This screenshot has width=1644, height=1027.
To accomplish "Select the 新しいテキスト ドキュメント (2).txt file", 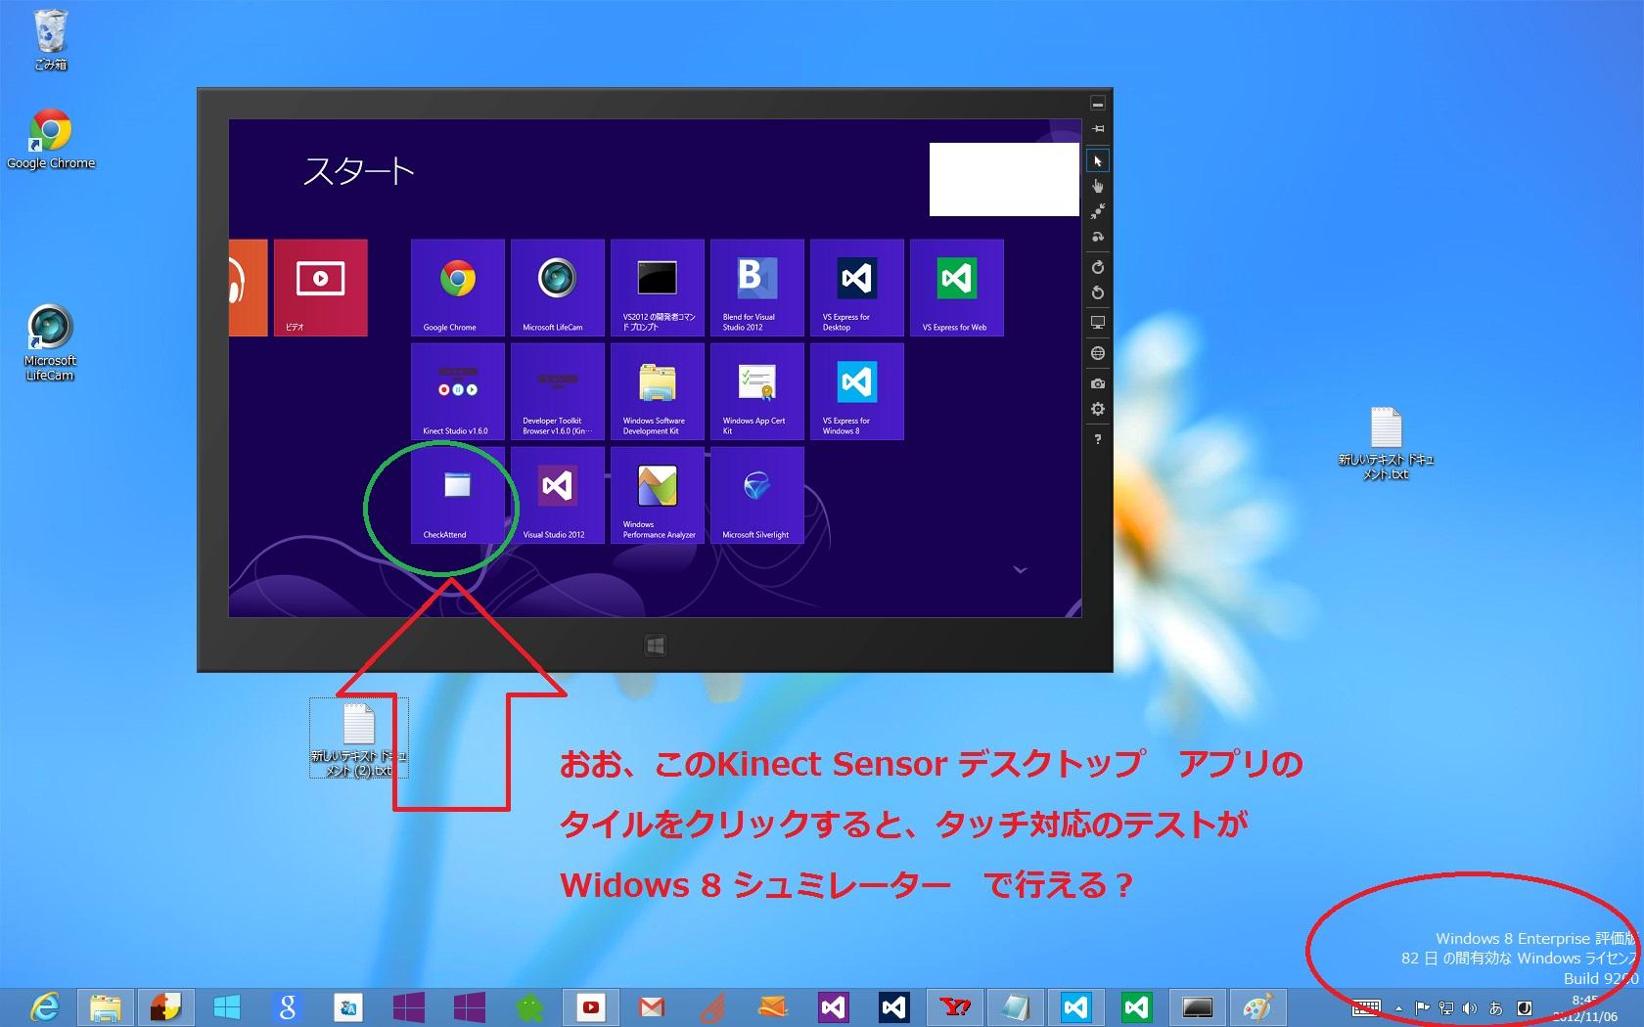I will pos(359,740).
